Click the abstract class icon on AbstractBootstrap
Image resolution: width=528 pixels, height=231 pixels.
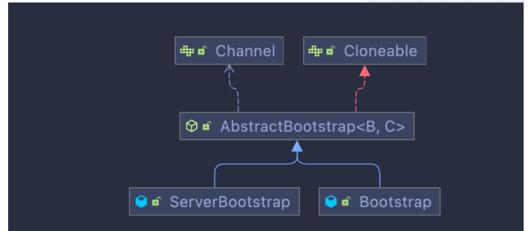[x=192, y=126]
